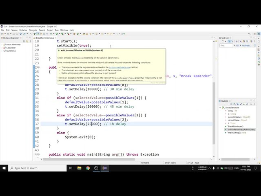
Task: Expand the Calculator project
Action: [x=2, y=48]
